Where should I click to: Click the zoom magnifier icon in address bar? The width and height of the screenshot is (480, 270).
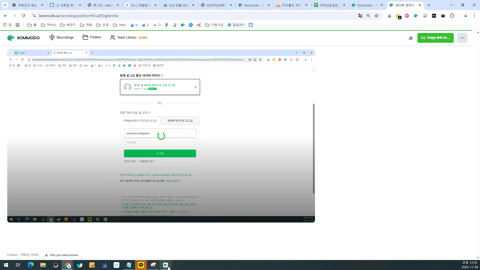coord(368,16)
